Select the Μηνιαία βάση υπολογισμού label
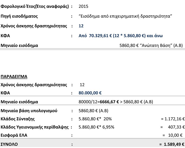185x148 pixels. point(29,111)
